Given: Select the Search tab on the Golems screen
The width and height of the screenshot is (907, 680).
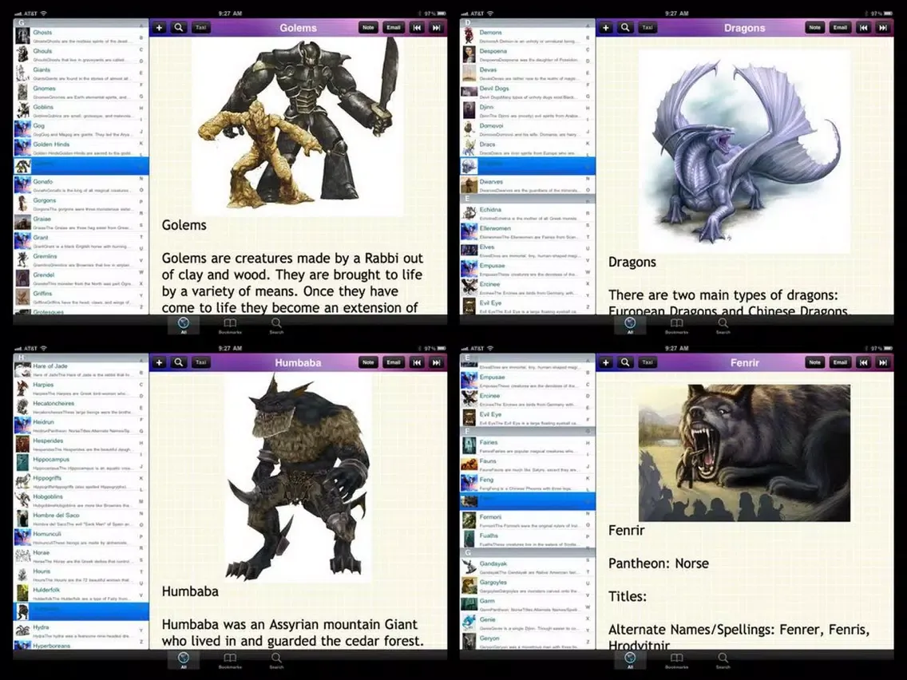Looking at the screenshot, I should (x=276, y=326).
